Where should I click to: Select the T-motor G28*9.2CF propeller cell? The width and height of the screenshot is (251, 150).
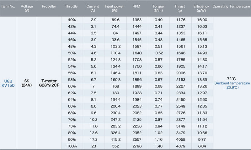(49, 82)
